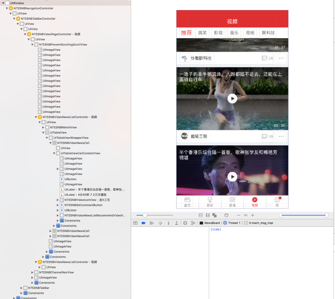Image resolution: width=335 pixels, height=299 pixels.
Task: Click adjust view mode icon
Action: (x=215, y=215)
